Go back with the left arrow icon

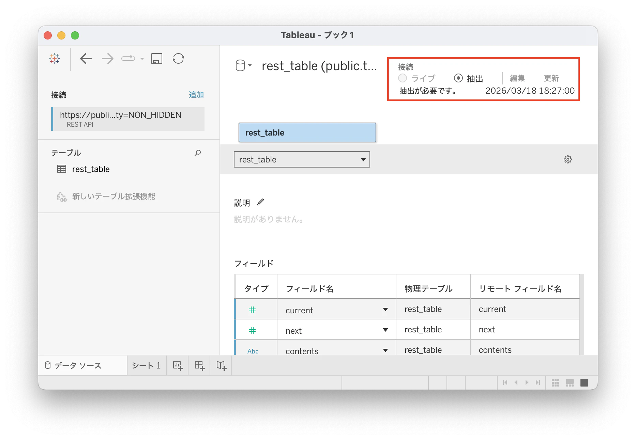coord(86,59)
